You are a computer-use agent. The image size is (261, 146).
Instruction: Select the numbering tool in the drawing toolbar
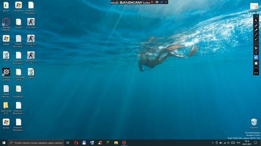tap(256, 48)
